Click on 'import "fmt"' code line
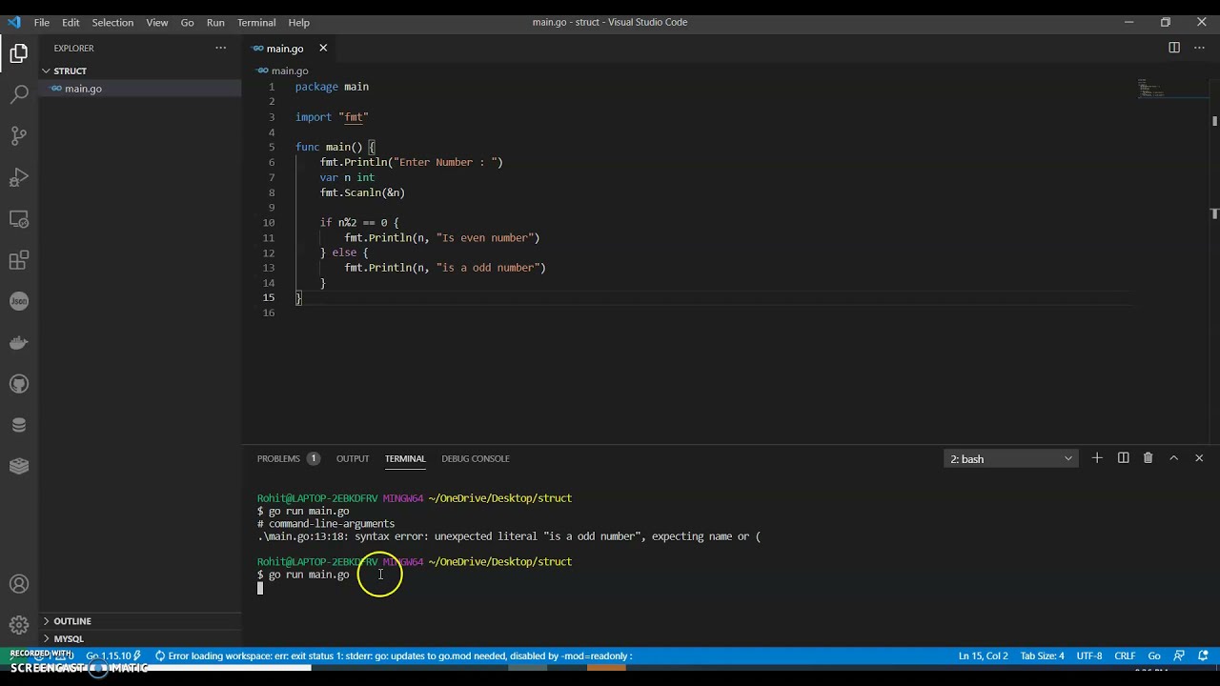The height and width of the screenshot is (686, 1220). coord(332,117)
